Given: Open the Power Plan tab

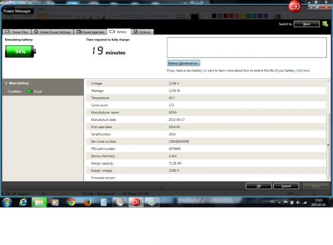Looking at the screenshot, I should point(17,32).
